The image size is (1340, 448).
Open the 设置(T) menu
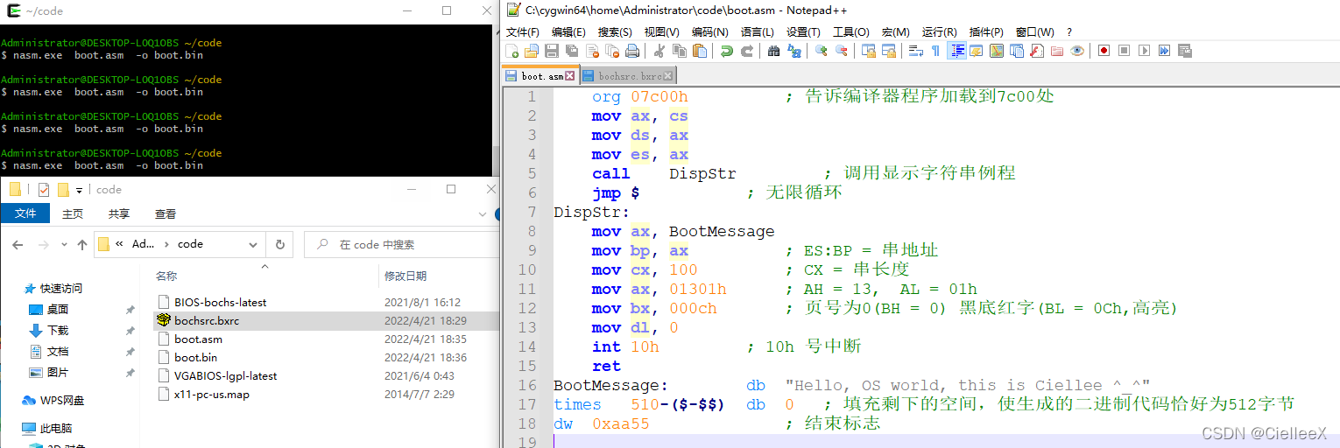[803, 32]
